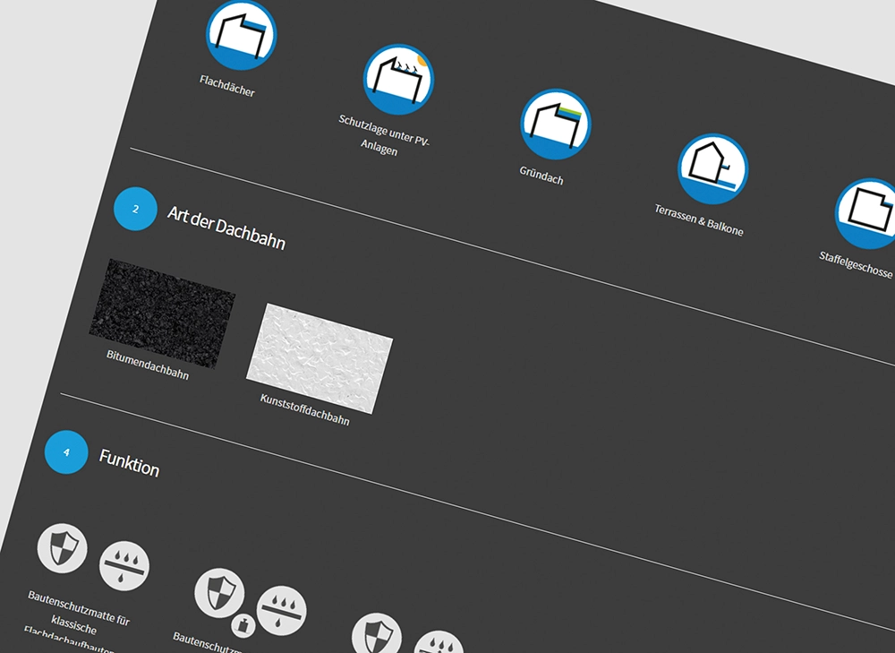Pick the Gründach green roof icon
Screen dimensions: 895x653
556,125
